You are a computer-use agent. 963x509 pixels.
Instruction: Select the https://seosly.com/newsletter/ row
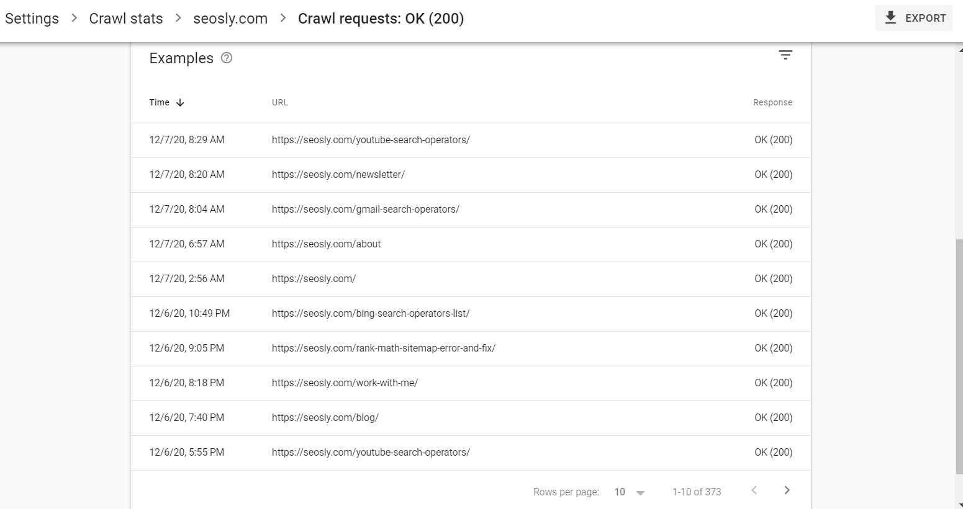[338, 174]
